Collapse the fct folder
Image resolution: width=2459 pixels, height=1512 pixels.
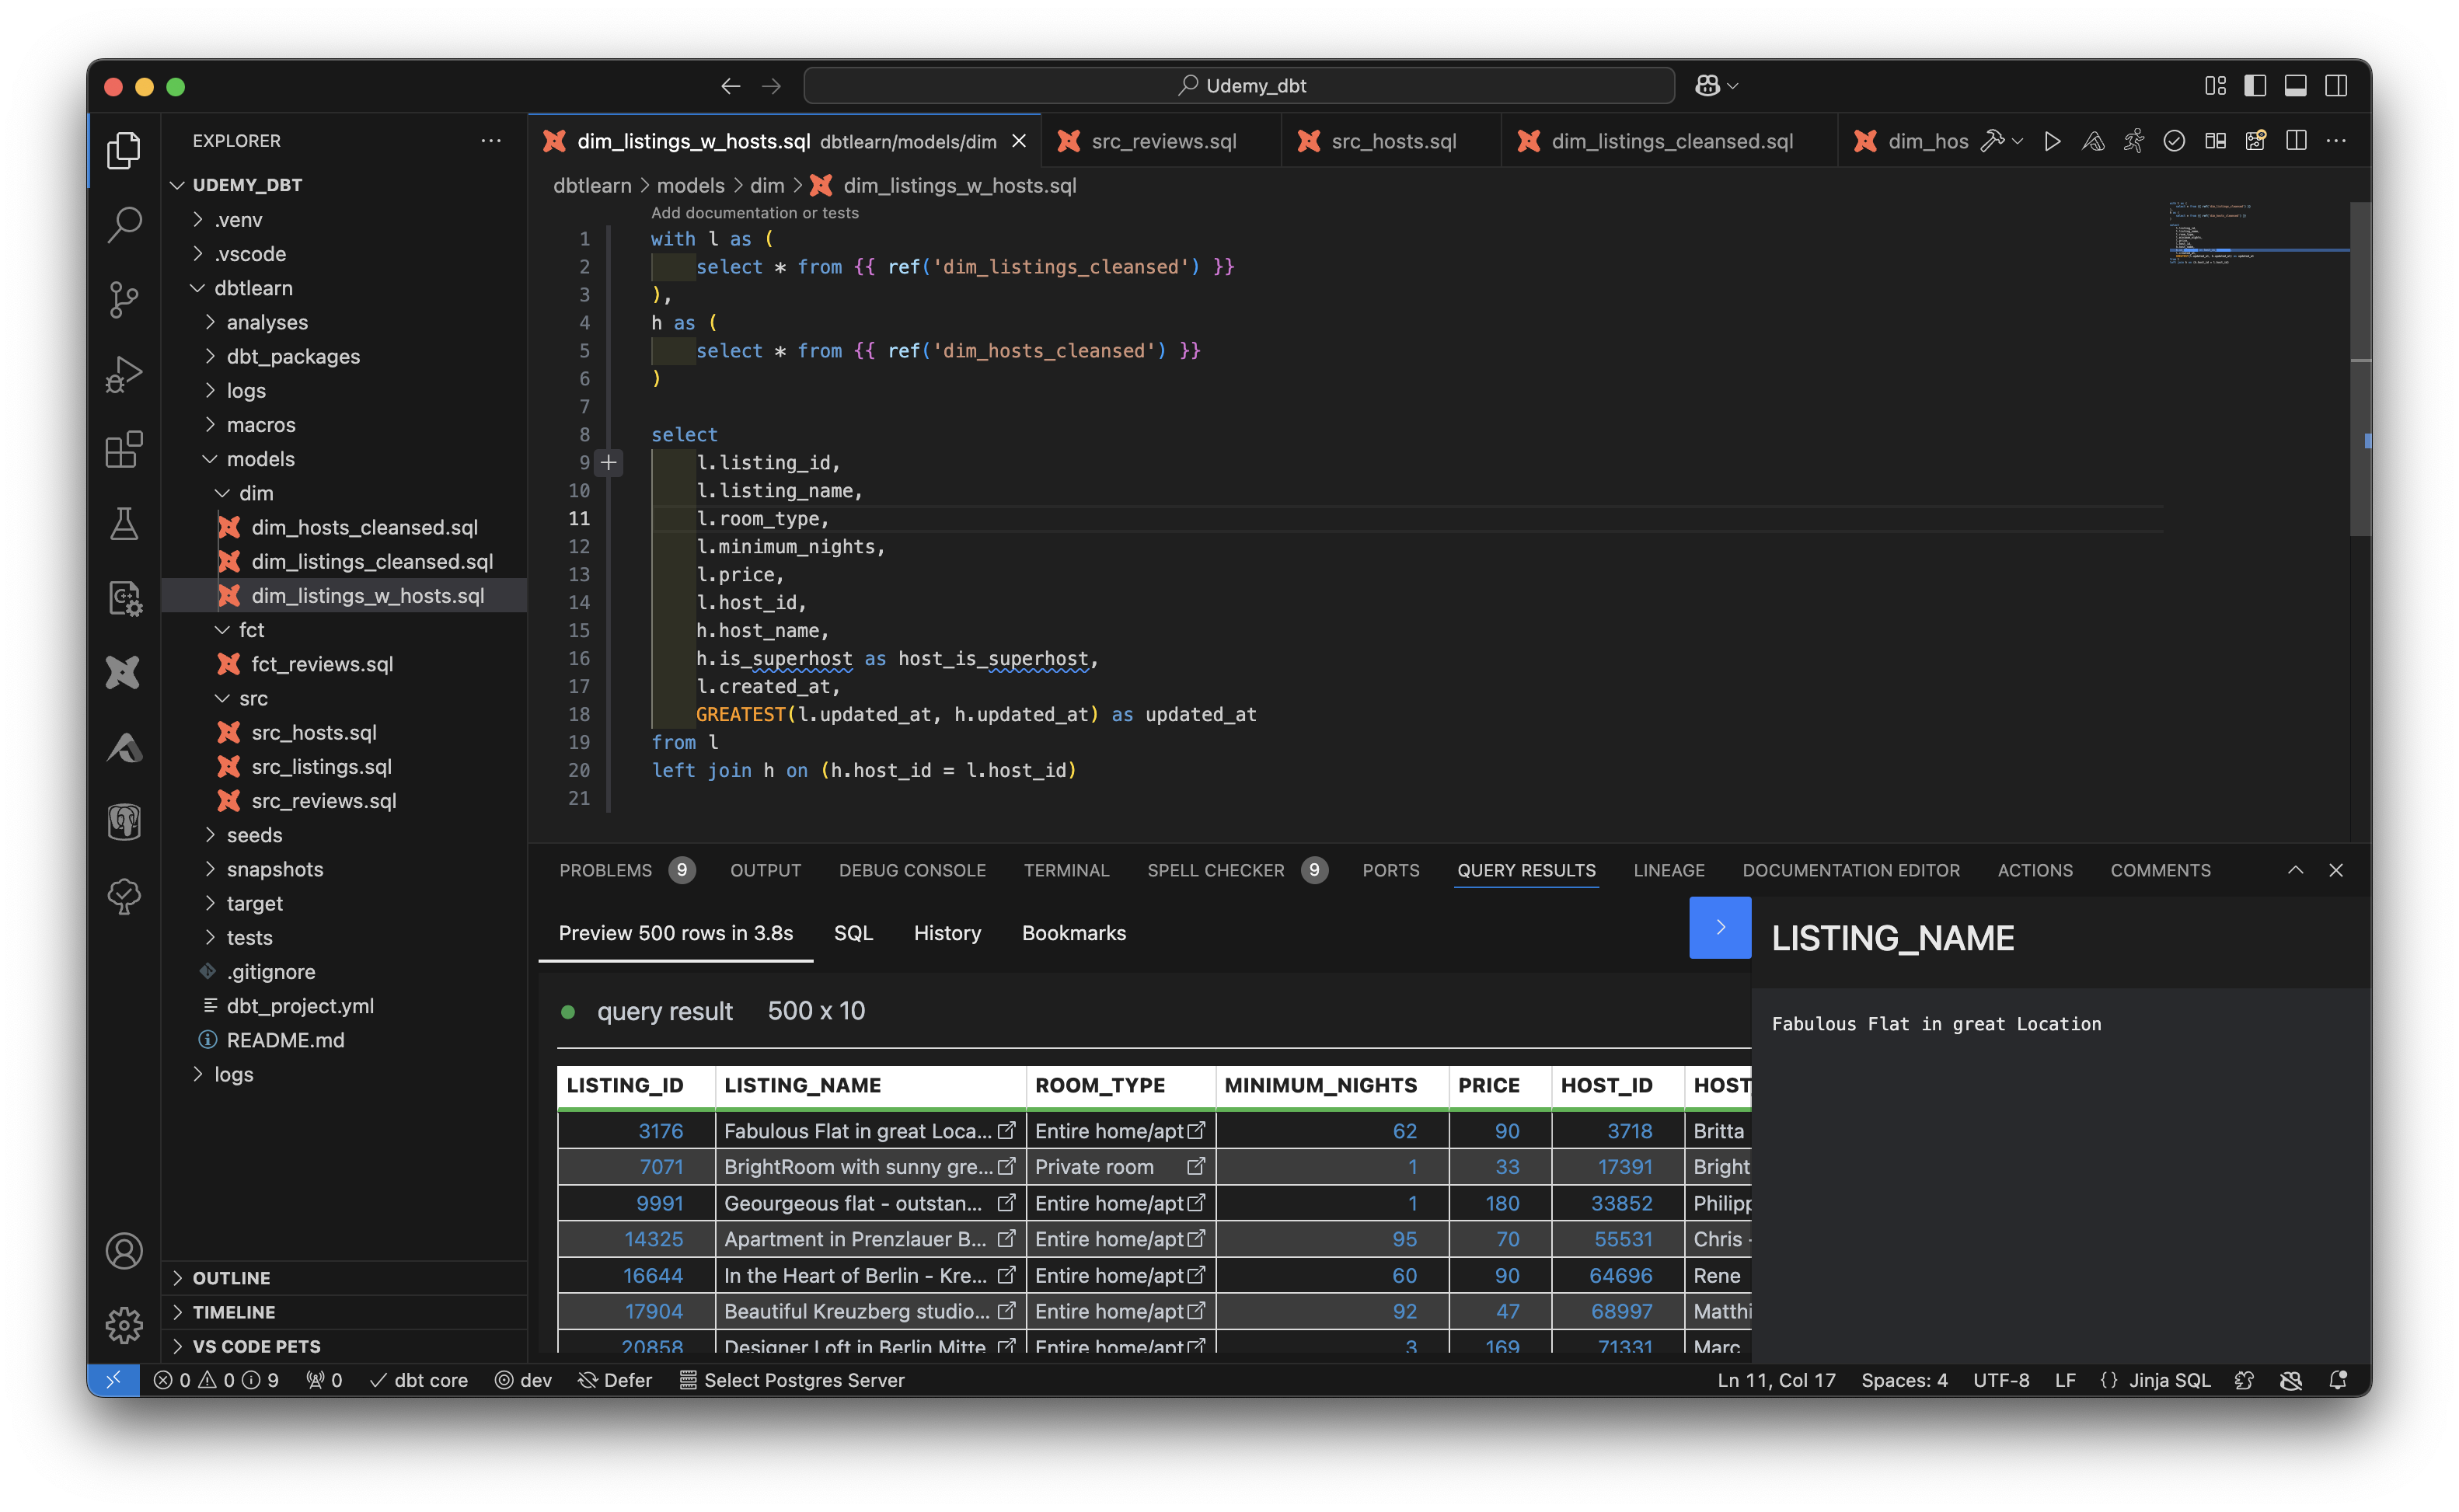(250, 630)
